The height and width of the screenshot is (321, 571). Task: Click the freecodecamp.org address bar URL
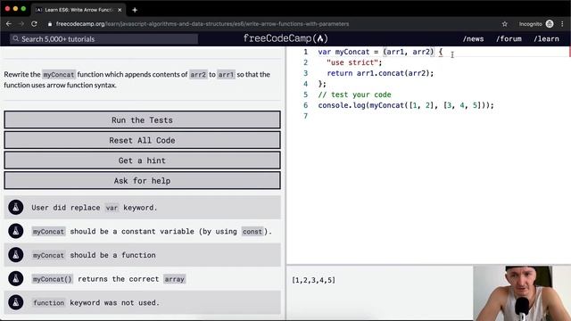pos(203,24)
